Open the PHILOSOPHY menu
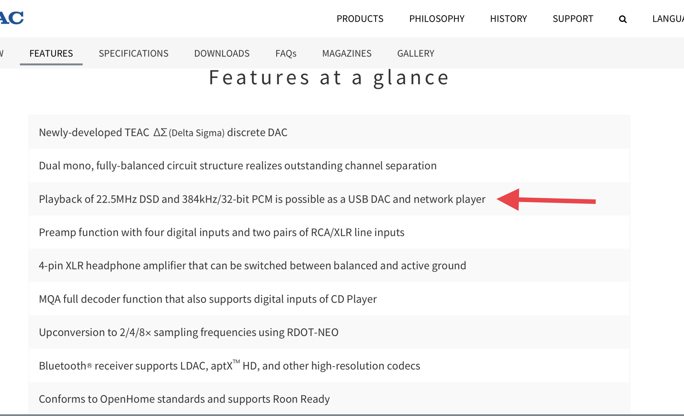Viewport: 684px width, 416px height. [x=437, y=19]
